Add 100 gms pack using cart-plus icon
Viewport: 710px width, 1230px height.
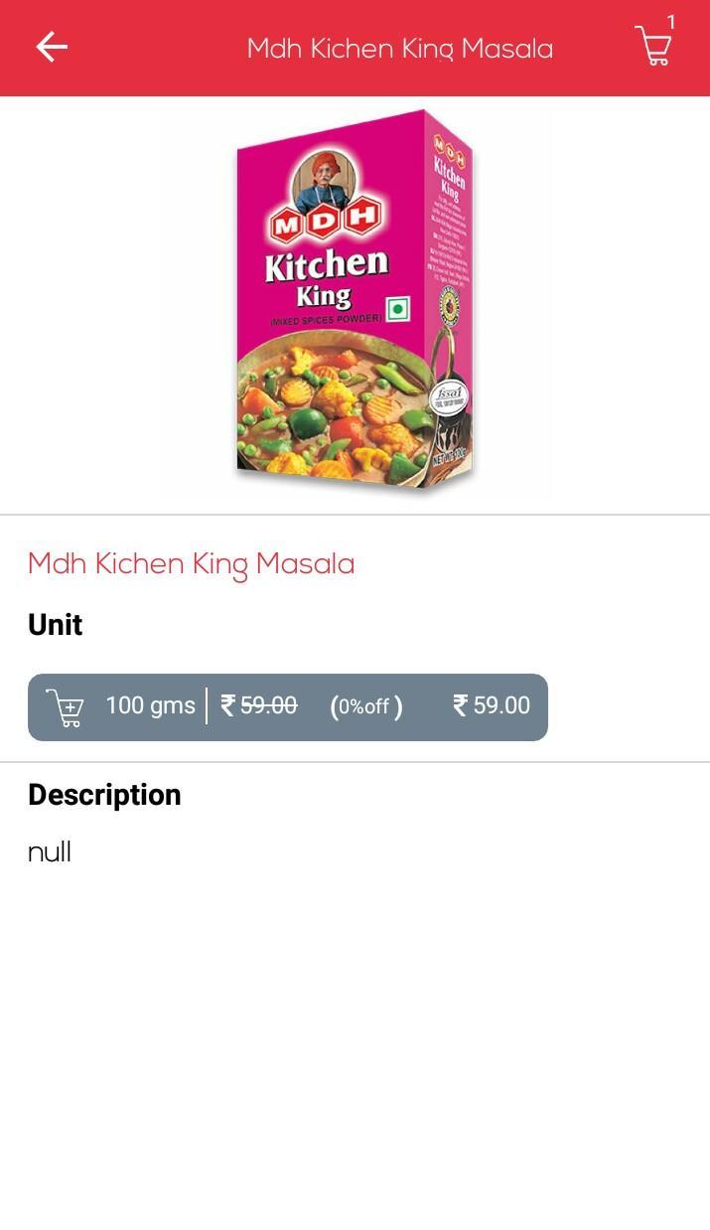point(66,707)
